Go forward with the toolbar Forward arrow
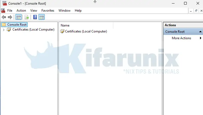Screen dimensions: 203x115 point(10,17)
